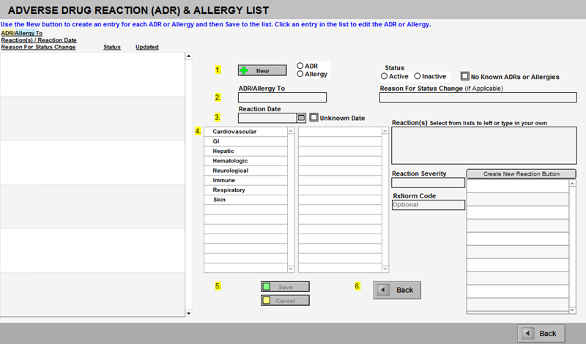Select Neurological in the reaction category list
586x344 pixels.
[x=245, y=171]
